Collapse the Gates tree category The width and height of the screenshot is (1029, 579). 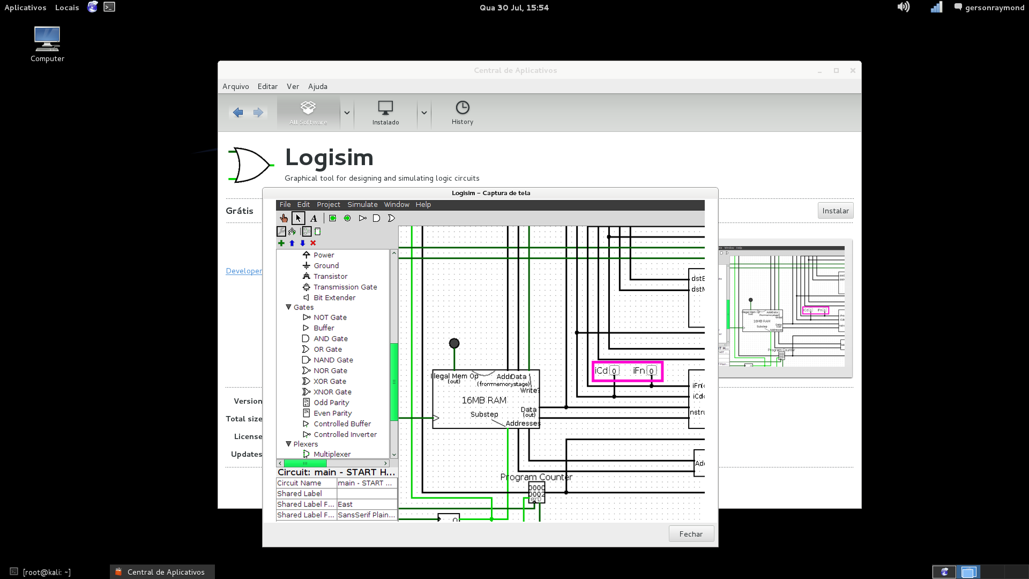288,307
